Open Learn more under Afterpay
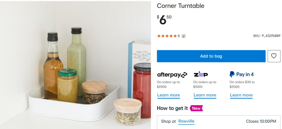Image resolution: width=282 pixels, height=129 pixels. coord(168,95)
